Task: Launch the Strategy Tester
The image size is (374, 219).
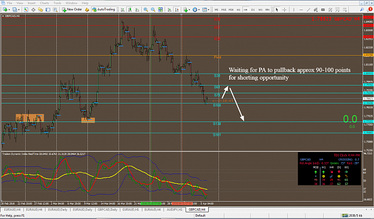Action: 55,10
